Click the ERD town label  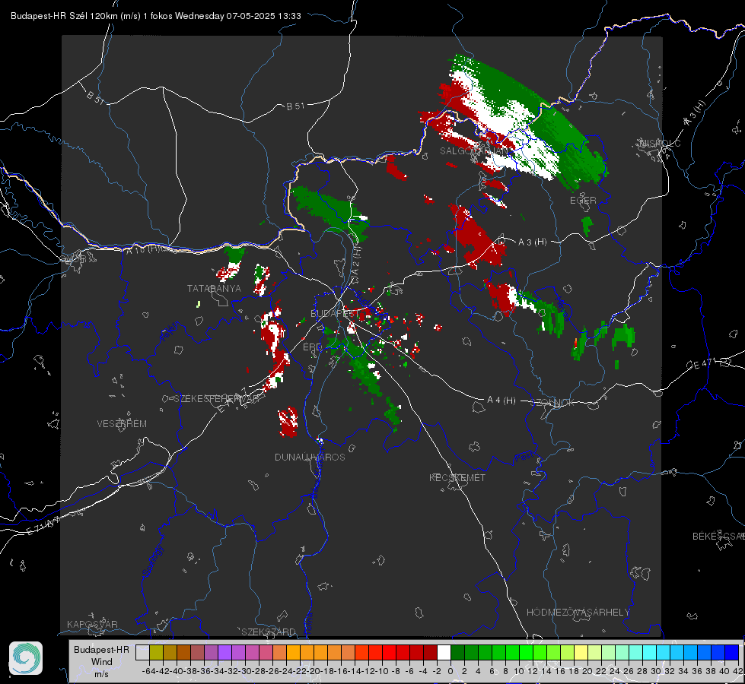point(312,347)
